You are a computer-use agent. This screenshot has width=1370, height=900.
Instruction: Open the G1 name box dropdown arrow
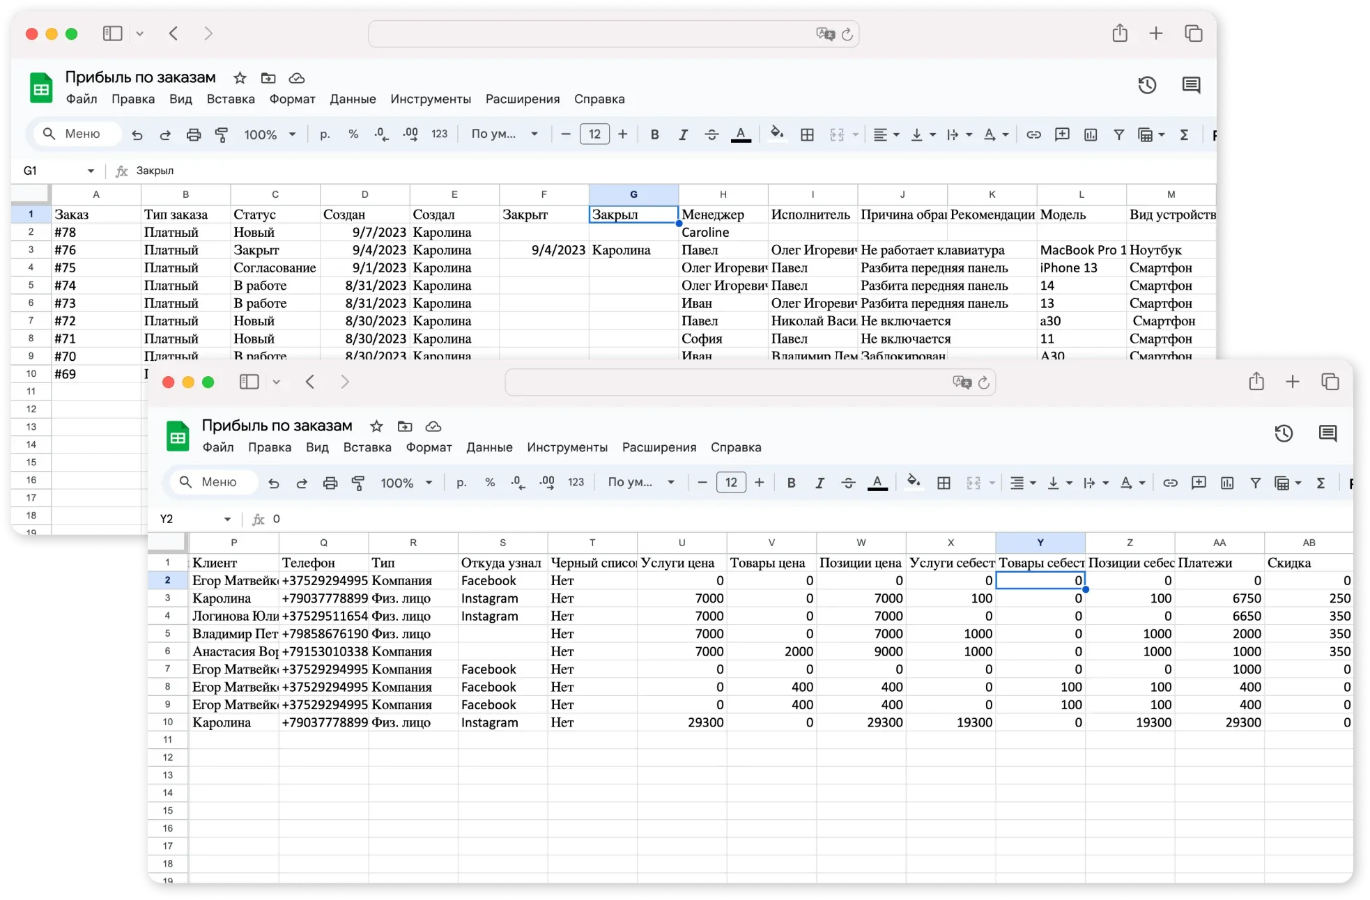pos(91,171)
